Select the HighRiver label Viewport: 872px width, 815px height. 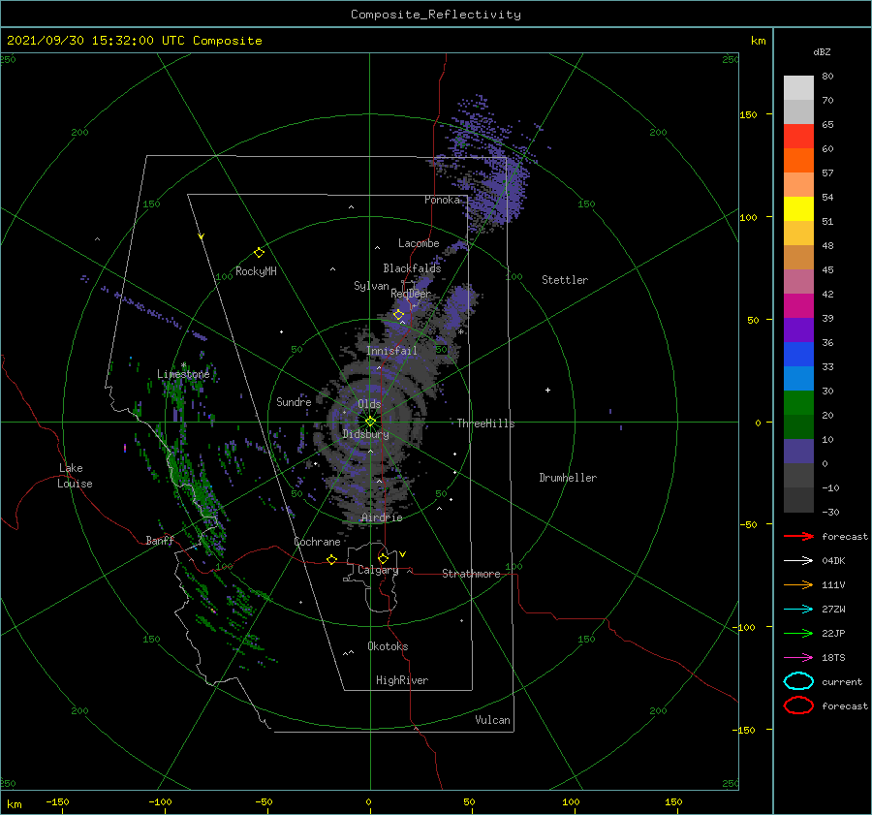[402, 680]
